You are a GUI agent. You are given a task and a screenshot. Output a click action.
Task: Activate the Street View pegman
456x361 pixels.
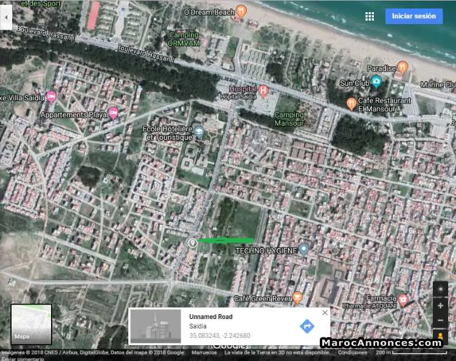coord(440,336)
